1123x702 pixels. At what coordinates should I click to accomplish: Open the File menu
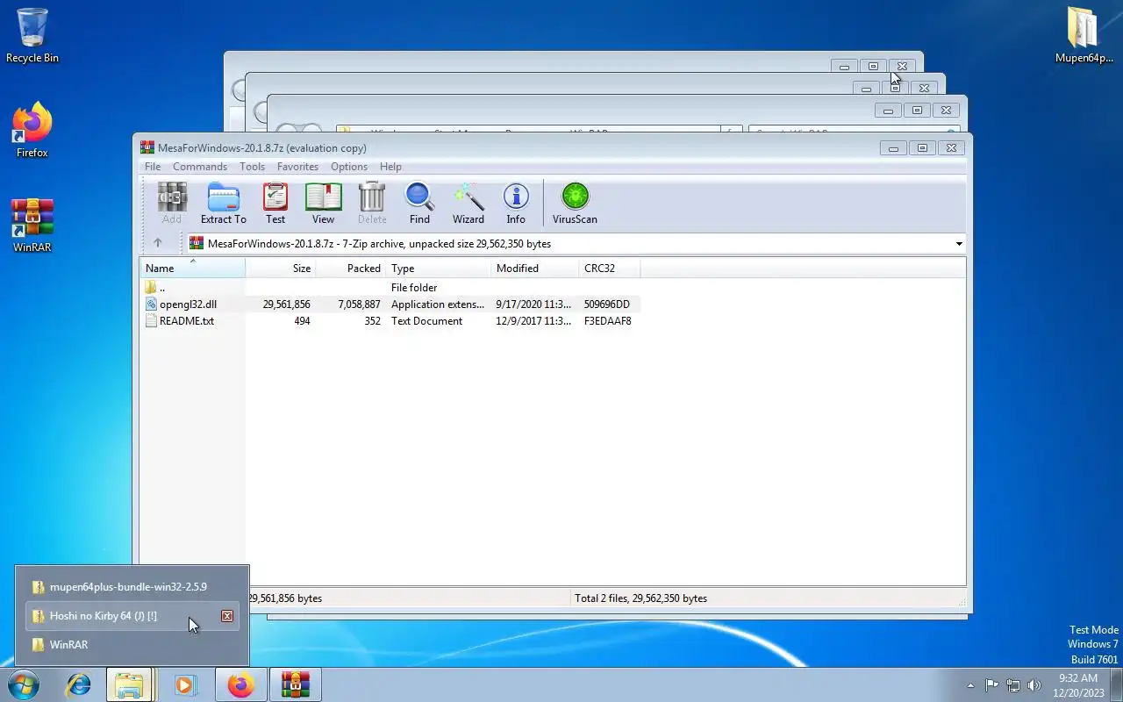153,167
